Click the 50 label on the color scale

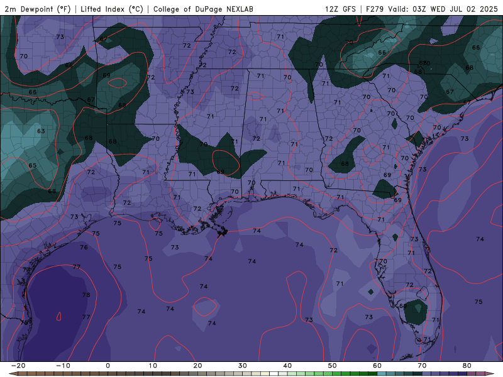click(x=333, y=366)
